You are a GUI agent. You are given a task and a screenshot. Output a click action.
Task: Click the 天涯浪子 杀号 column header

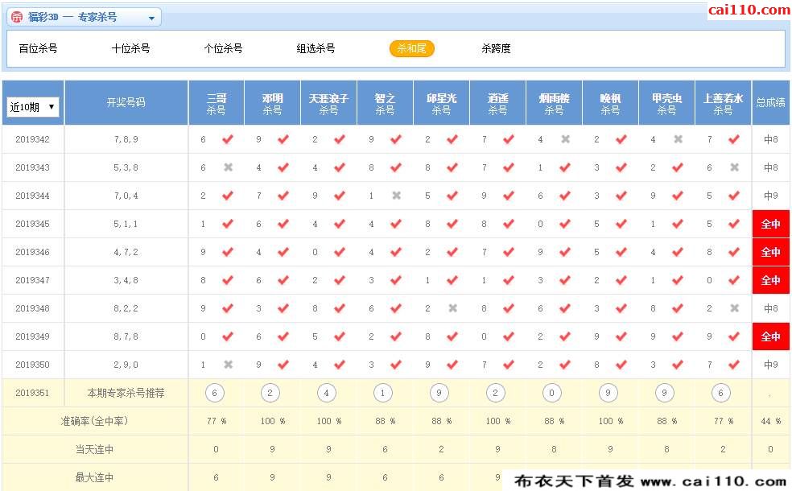[329, 103]
